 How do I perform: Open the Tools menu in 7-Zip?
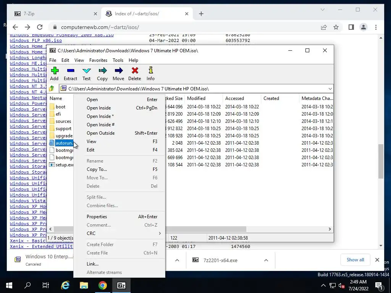click(118, 60)
